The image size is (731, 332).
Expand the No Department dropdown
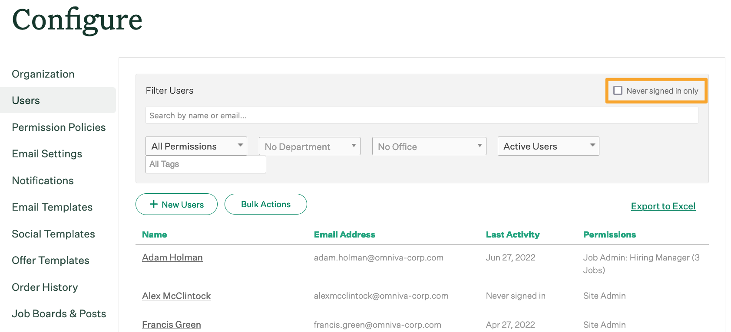click(309, 146)
